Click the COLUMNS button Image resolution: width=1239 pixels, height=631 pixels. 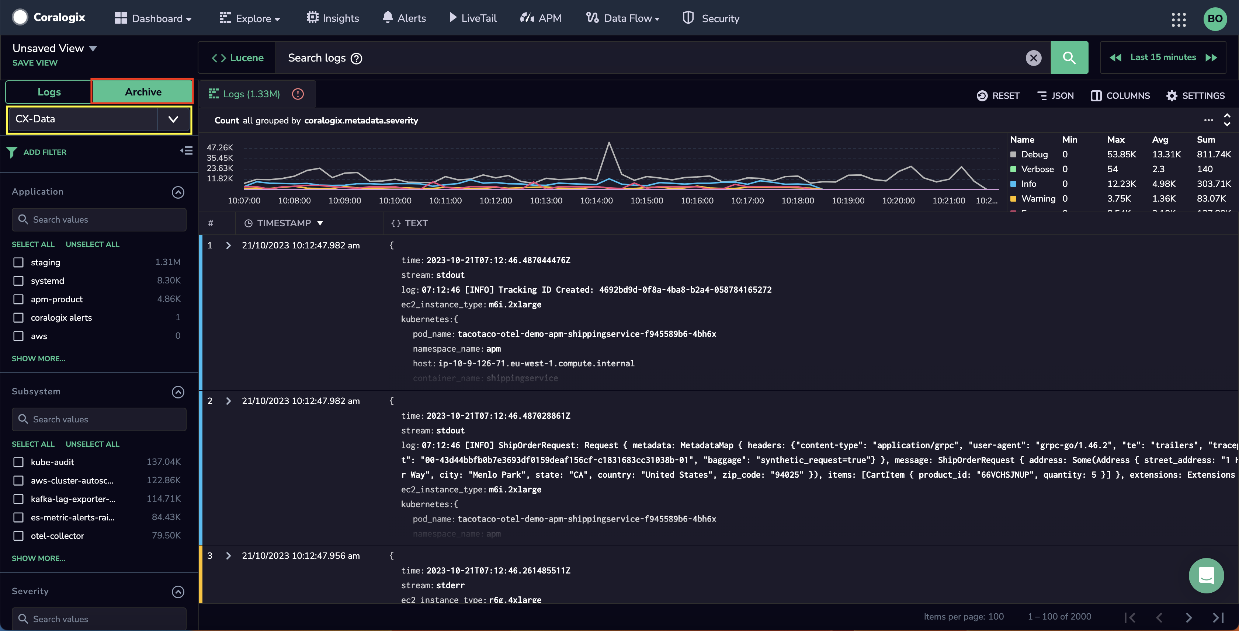tap(1120, 95)
